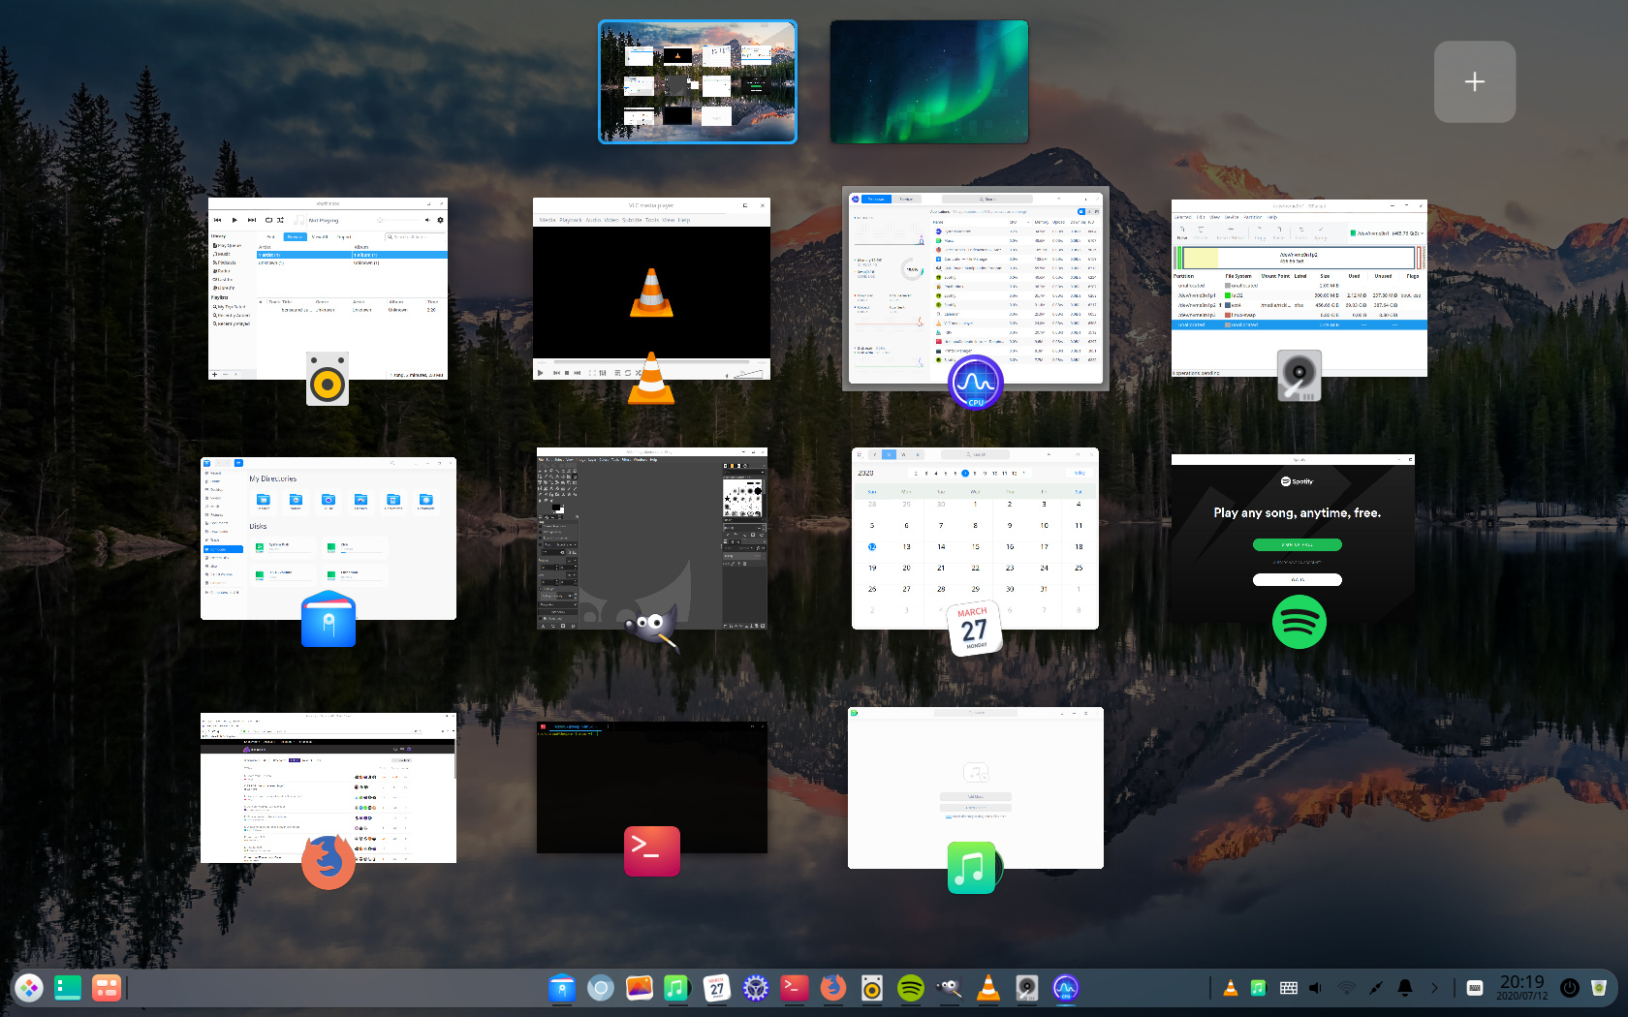Viewport: 1628px width, 1017px height.
Task: Select the first workspace thumbnail
Action: click(x=698, y=82)
